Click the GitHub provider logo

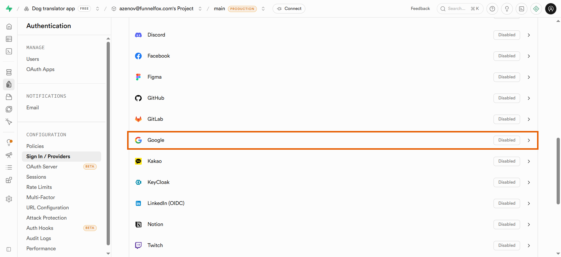click(x=138, y=98)
